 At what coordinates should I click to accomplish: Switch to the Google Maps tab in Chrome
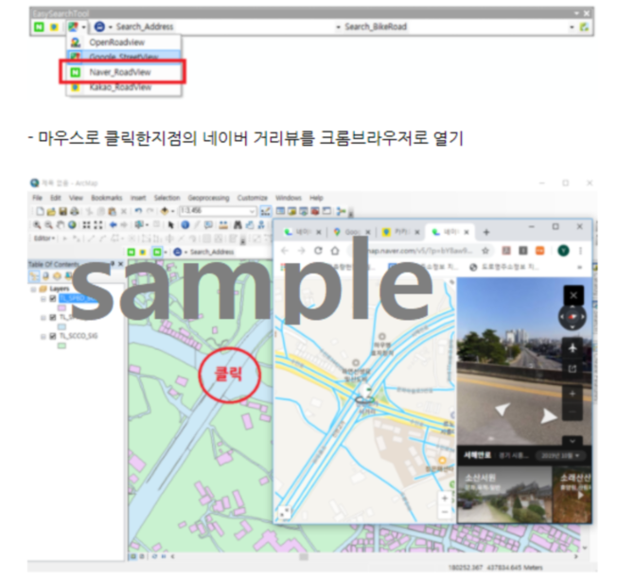click(x=351, y=232)
